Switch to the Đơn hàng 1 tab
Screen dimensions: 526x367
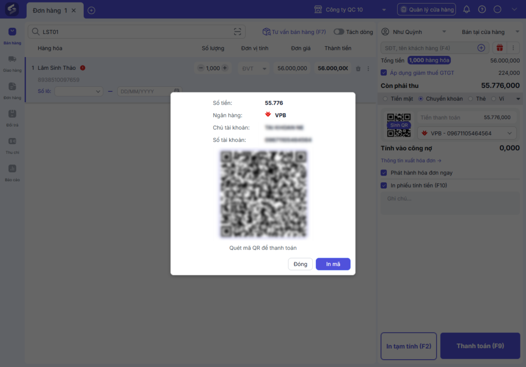pos(50,11)
